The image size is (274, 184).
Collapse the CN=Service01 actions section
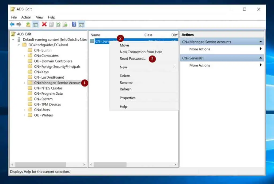tap(260, 58)
